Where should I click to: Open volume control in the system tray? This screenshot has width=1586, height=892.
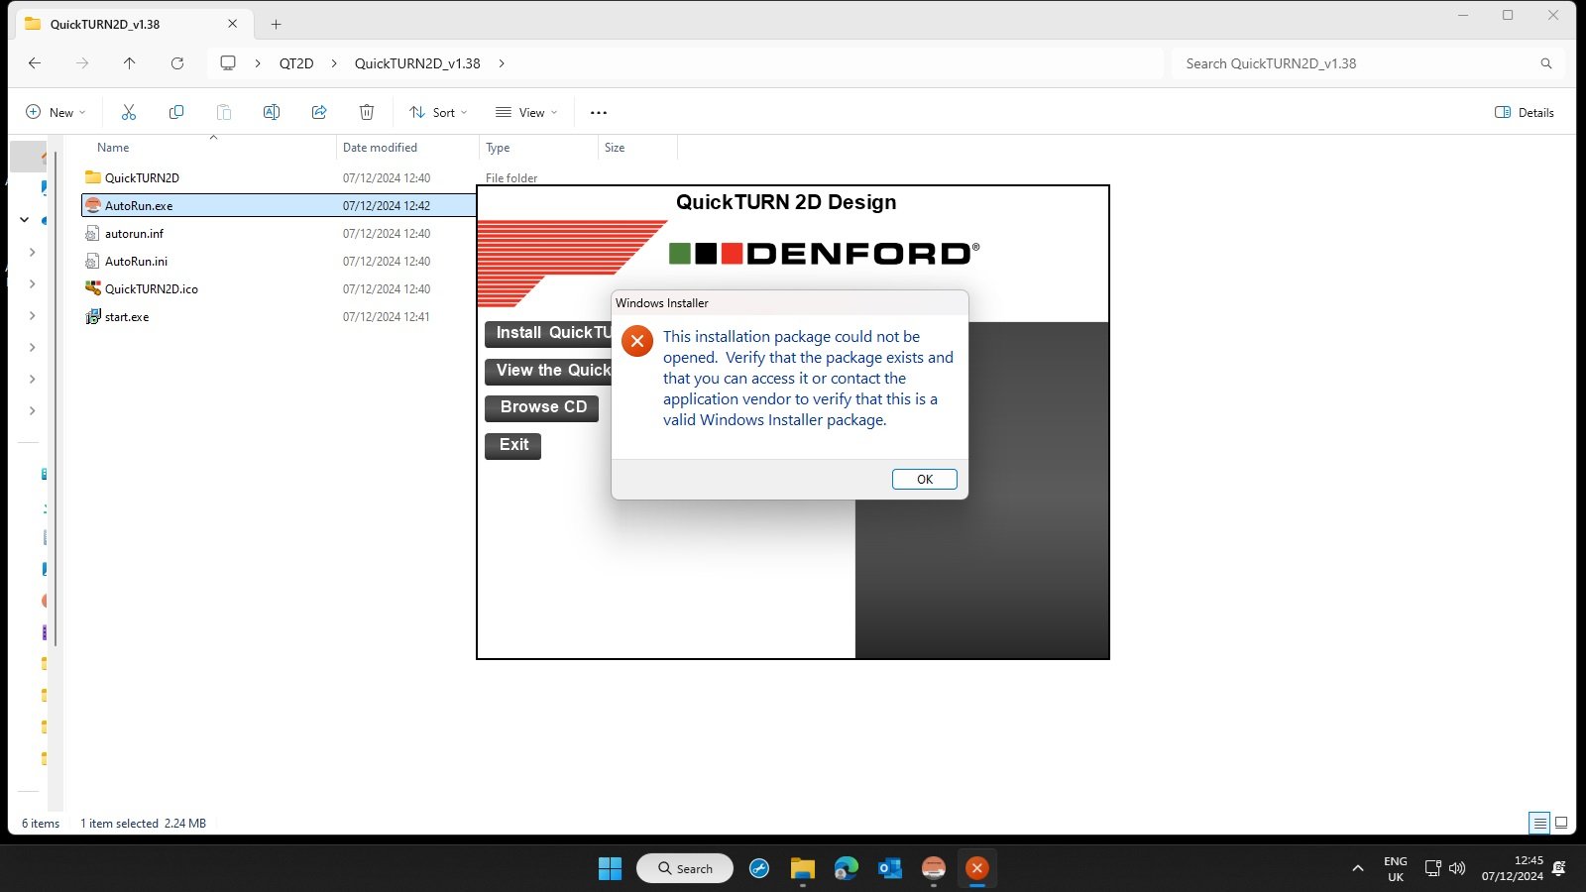1457,868
